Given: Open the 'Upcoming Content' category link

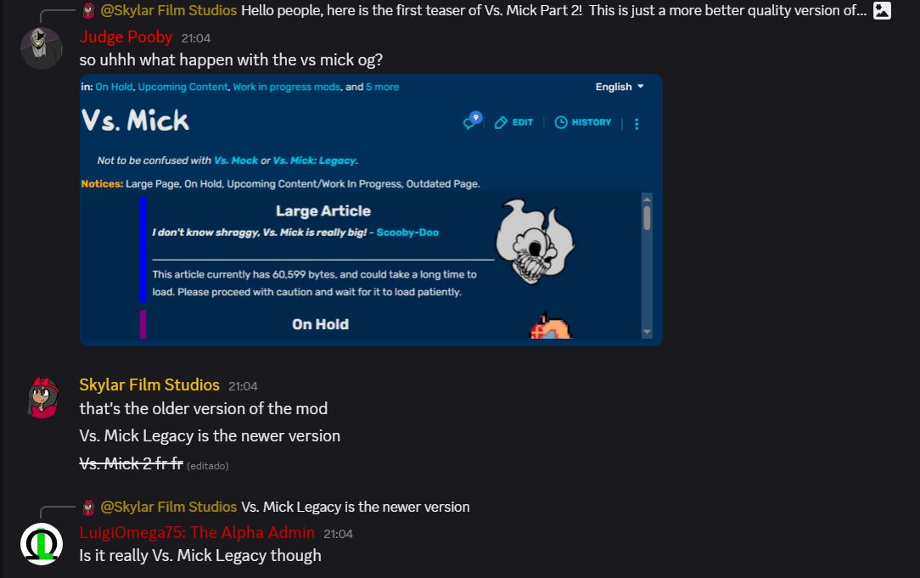Looking at the screenshot, I should coord(182,87).
